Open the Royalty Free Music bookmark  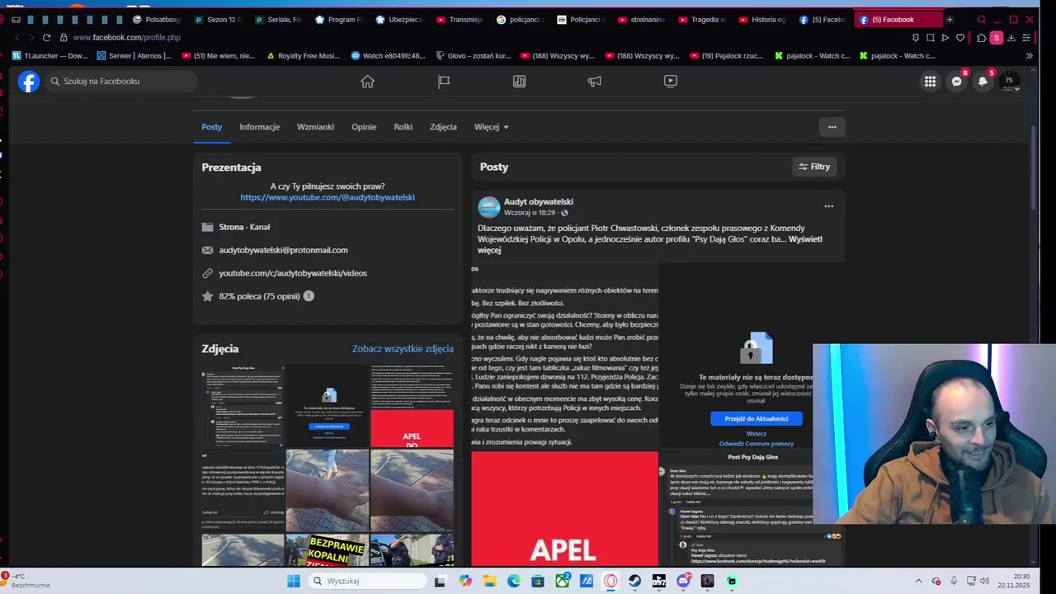tap(304, 56)
